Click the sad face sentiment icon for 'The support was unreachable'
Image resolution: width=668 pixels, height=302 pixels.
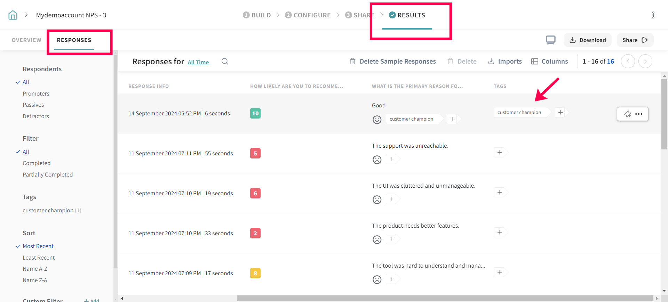point(377,160)
